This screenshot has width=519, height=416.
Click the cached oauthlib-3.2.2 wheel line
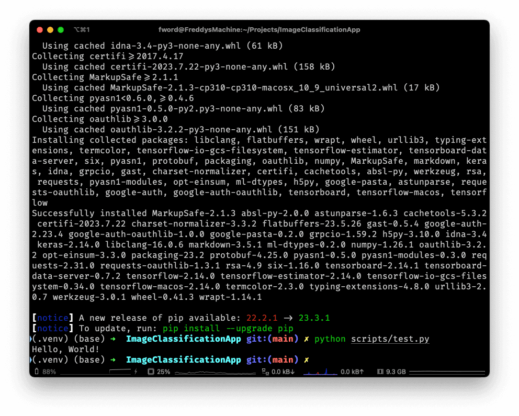(x=180, y=130)
